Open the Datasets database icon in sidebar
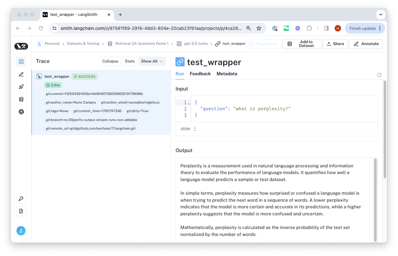 point(21,99)
